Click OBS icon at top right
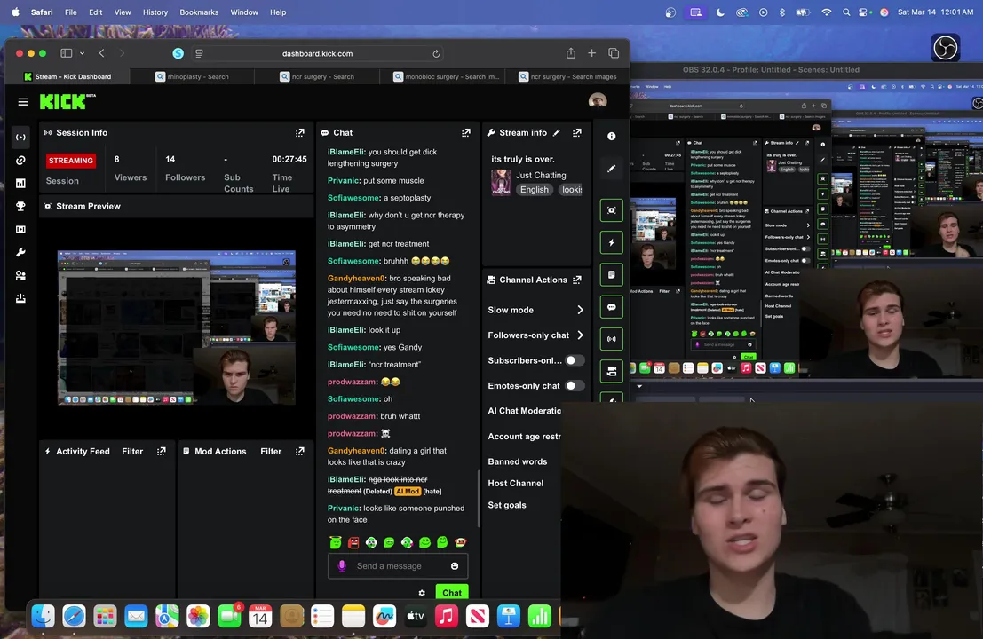Screen dimensions: 983x639 946,48
